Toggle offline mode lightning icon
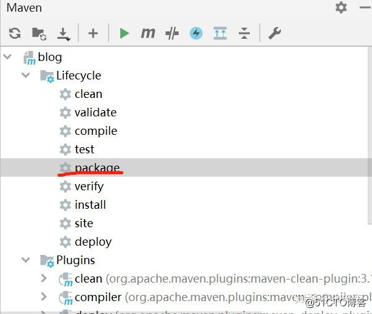This screenshot has height=314, width=372. pyautogui.click(x=196, y=33)
